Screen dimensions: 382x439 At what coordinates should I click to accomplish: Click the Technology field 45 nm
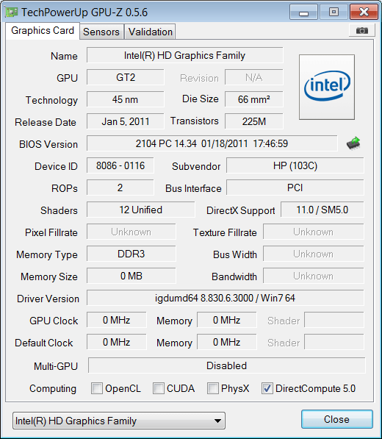[x=126, y=99]
